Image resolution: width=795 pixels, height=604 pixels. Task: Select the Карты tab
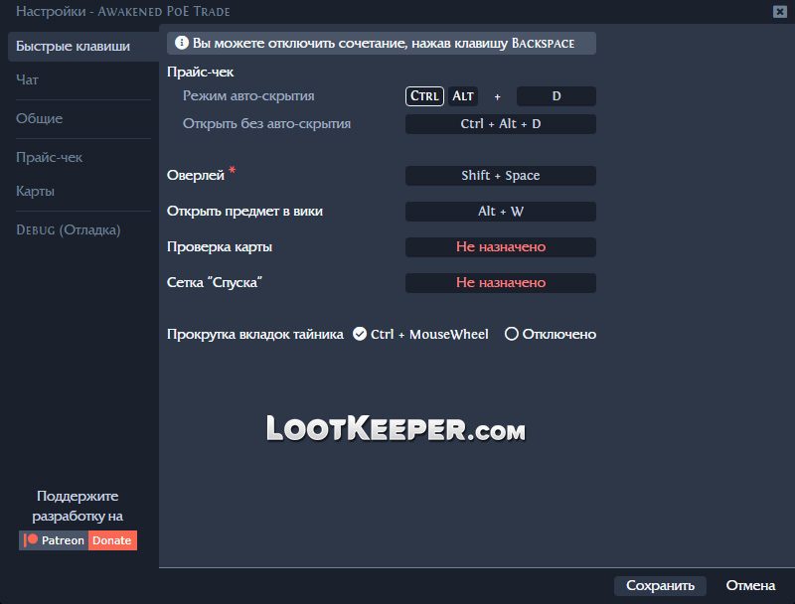[35, 191]
